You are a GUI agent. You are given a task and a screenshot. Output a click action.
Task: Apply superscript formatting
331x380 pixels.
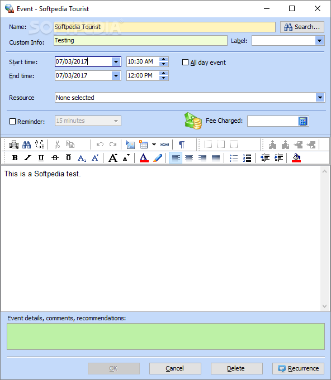pos(95,158)
